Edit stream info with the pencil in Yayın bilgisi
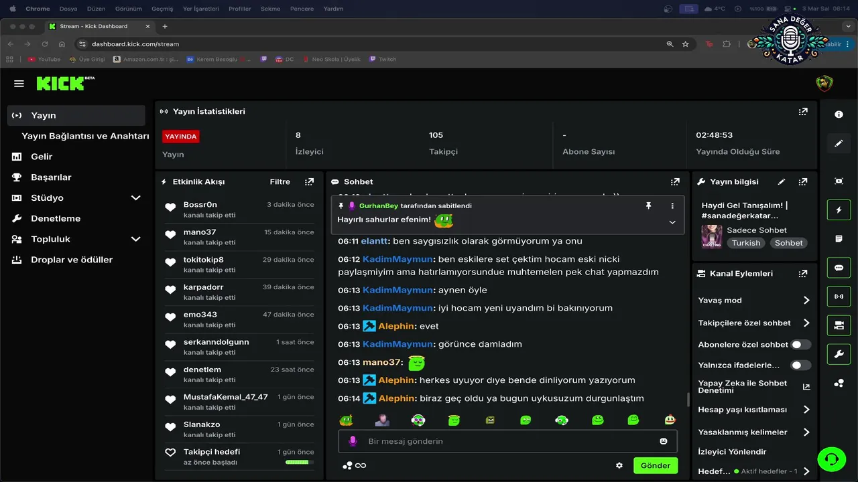 (x=782, y=181)
